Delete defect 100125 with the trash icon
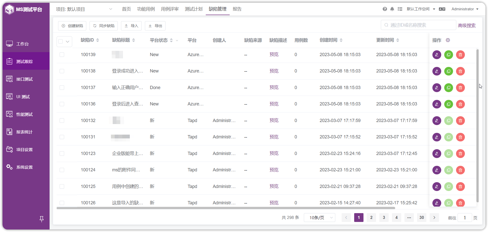The image size is (488, 232). (x=460, y=186)
